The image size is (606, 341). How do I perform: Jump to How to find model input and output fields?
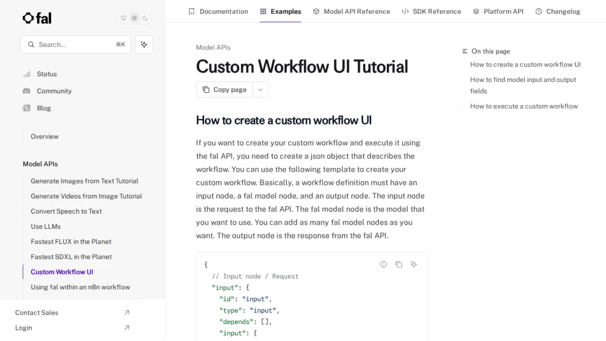[523, 85]
